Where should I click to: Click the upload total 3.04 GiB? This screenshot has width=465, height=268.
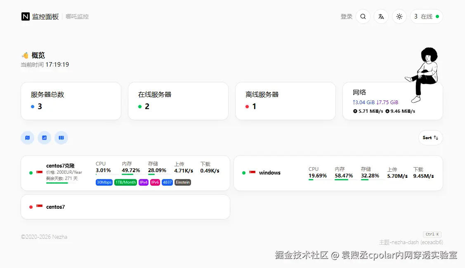(364, 103)
